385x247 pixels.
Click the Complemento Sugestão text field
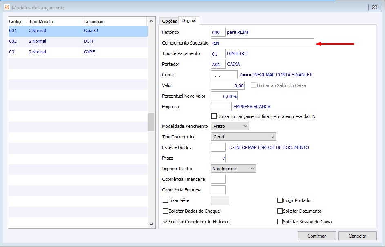[x=263, y=43]
